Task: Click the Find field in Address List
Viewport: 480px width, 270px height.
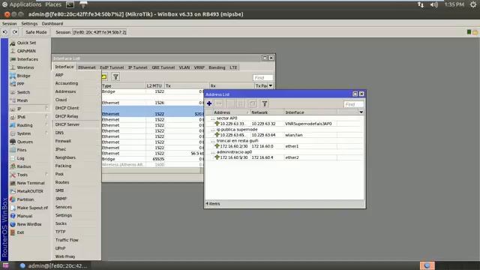Action: click(353, 104)
